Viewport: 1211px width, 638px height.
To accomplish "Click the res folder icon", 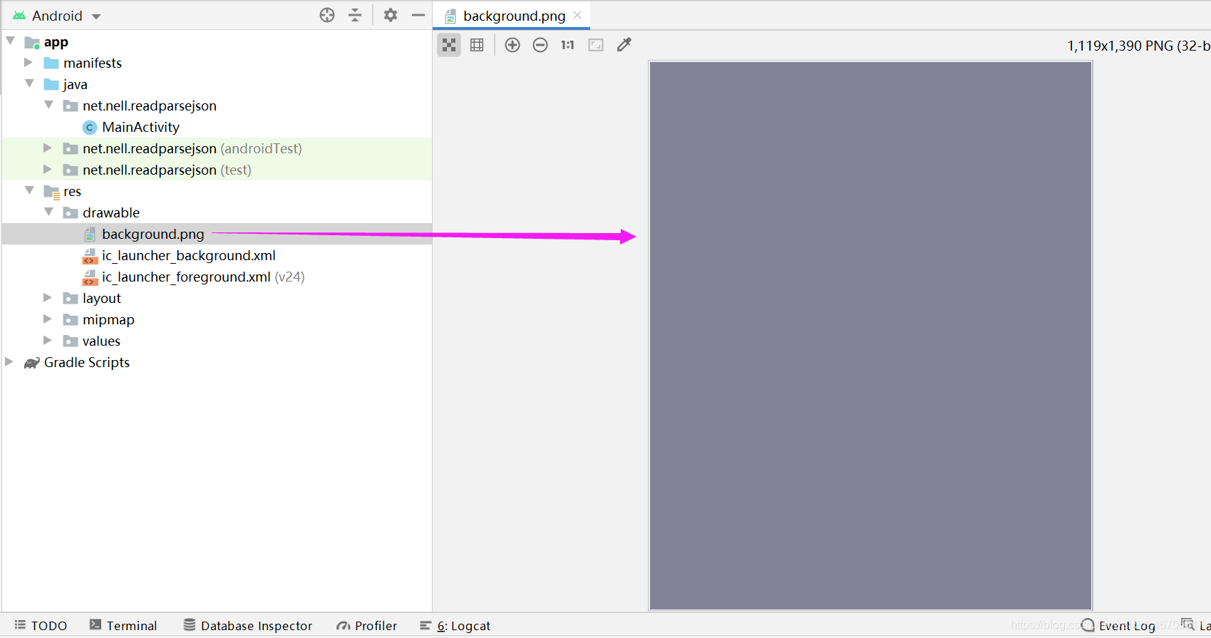I will click(x=51, y=192).
